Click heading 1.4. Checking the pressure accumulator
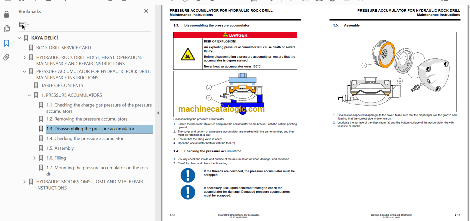The width and height of the screenshot is (470, 221). click(x=207, y=151)
